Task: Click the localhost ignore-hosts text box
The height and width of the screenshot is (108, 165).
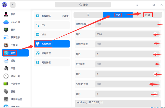Action: coord(118,104)
